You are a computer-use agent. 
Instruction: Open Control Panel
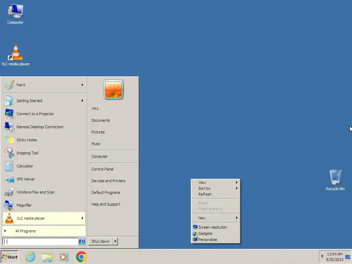[x=102, y=169]
